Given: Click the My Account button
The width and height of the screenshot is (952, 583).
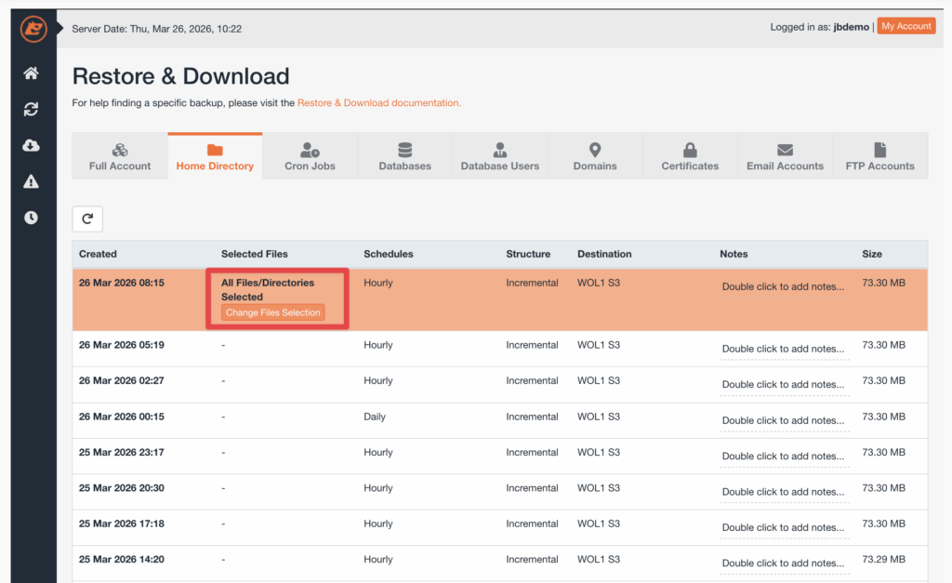Looking at the screenshot, I should [x=906, y=26].
